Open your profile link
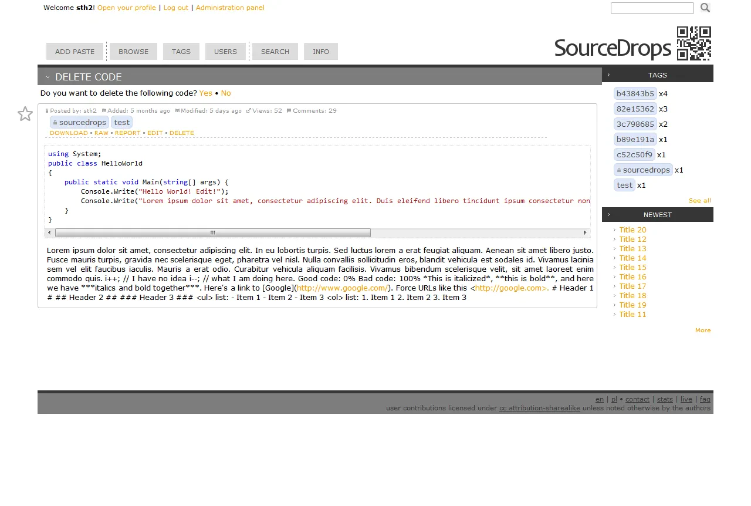 coord(127,8)
